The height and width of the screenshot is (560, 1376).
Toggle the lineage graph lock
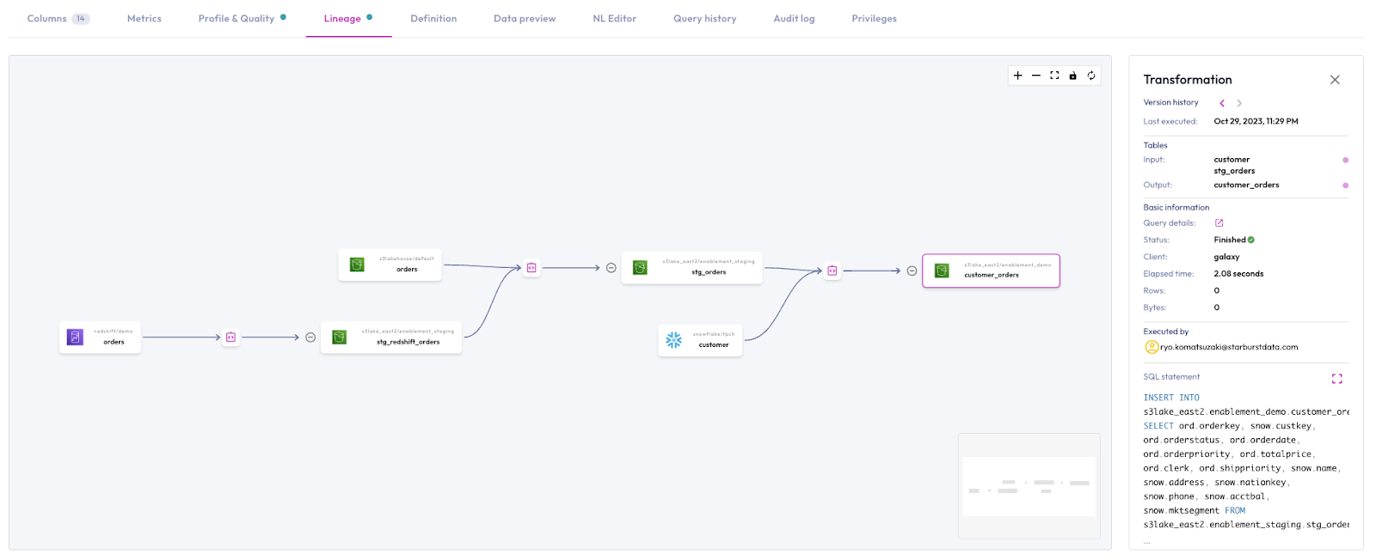click(x=1072, y=76)
